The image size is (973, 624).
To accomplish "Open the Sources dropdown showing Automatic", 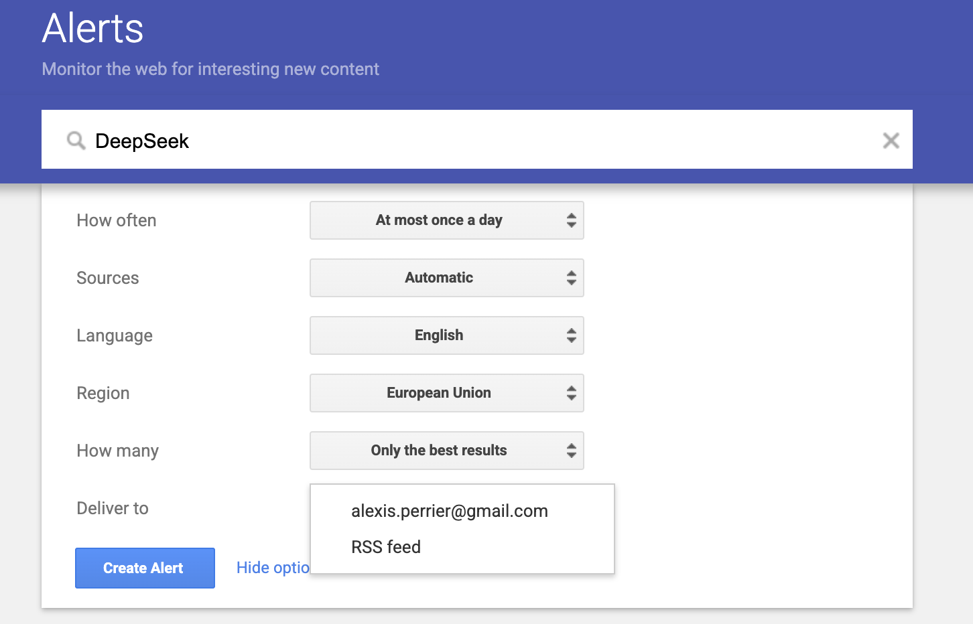I will (446, 278).
